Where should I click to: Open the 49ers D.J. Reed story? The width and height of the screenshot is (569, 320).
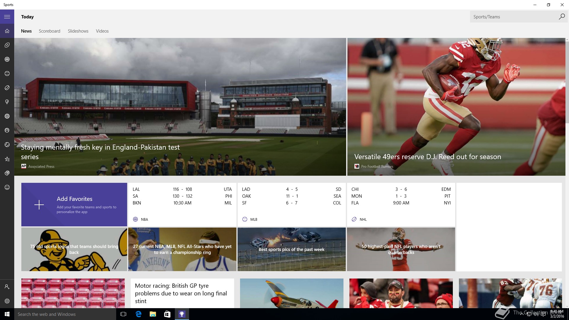coord(456,107)
